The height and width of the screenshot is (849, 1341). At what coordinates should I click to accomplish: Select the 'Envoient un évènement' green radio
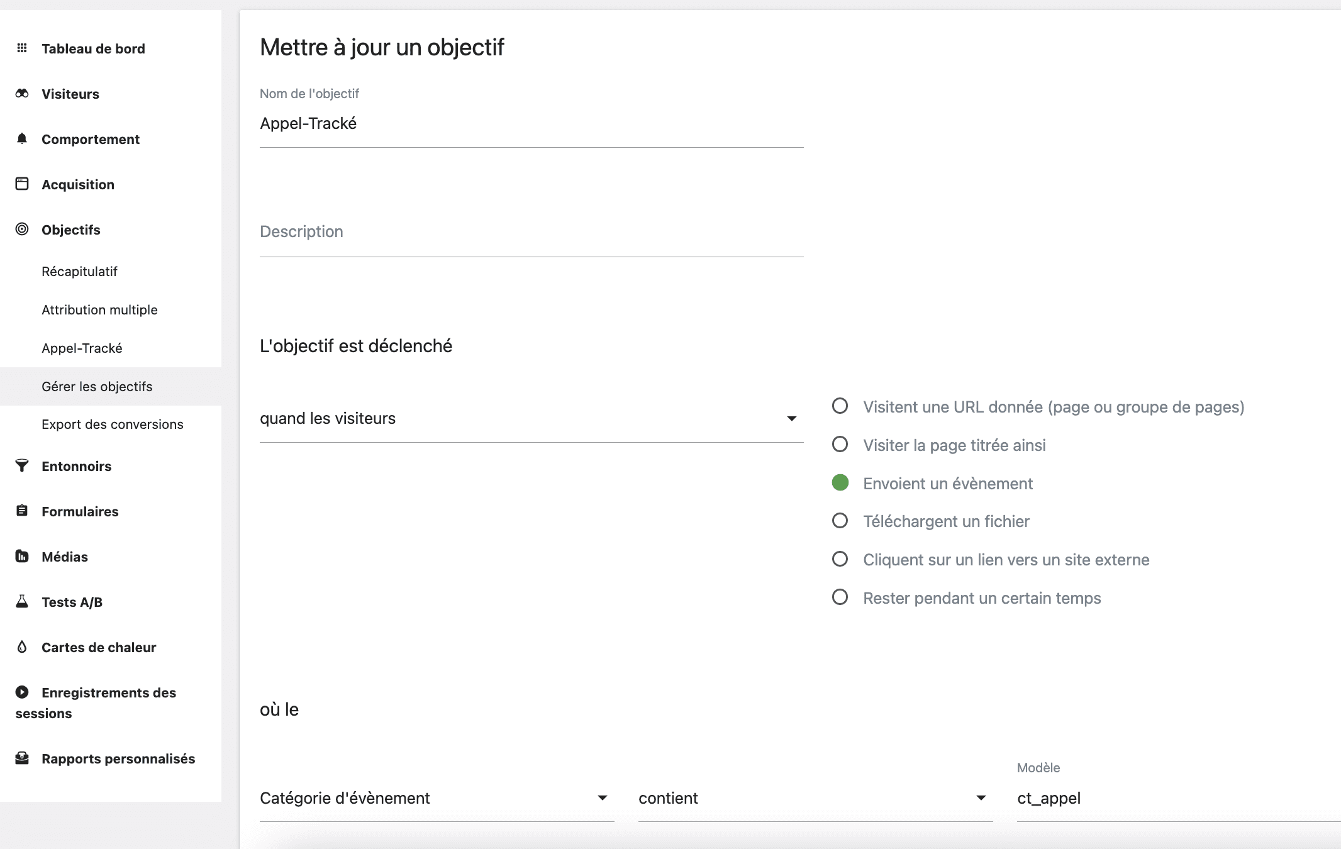pyautogui.click(x=840, y=483)
